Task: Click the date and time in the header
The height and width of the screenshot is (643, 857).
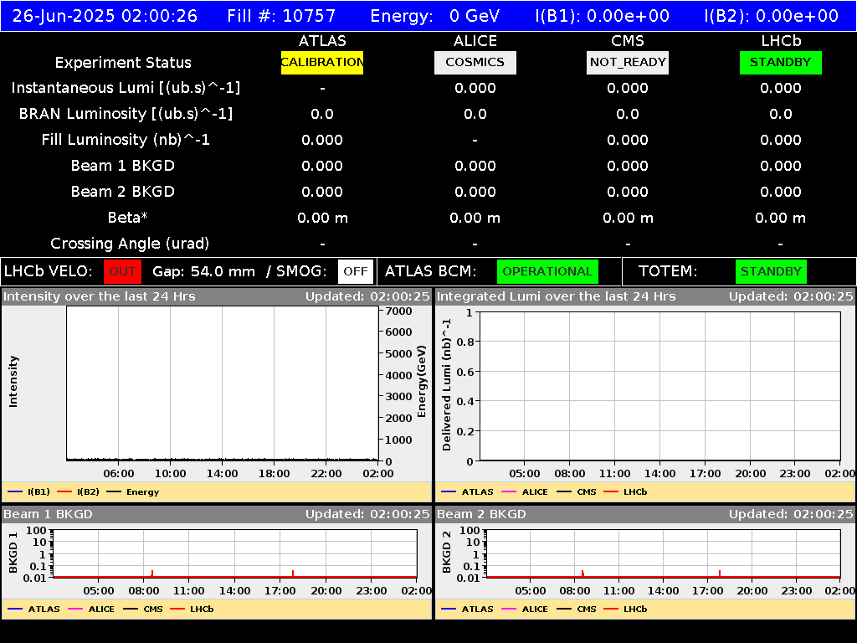Action: click(105, 16)
